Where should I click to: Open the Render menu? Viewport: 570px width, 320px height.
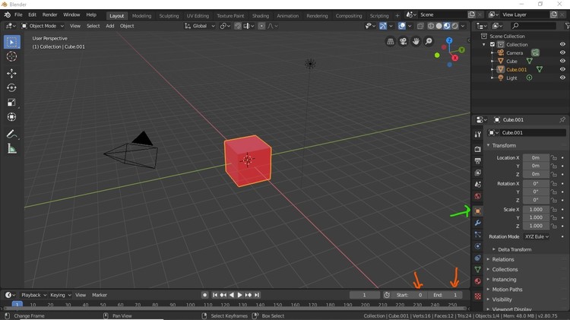pos(50,14)
